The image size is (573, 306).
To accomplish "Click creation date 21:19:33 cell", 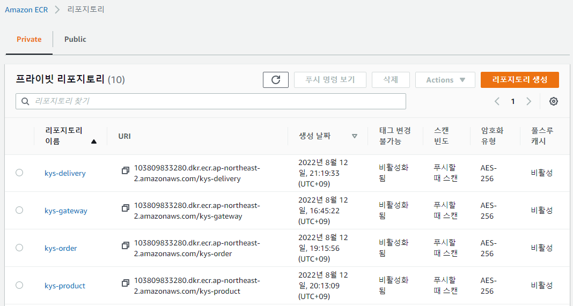I will (323, 173).
